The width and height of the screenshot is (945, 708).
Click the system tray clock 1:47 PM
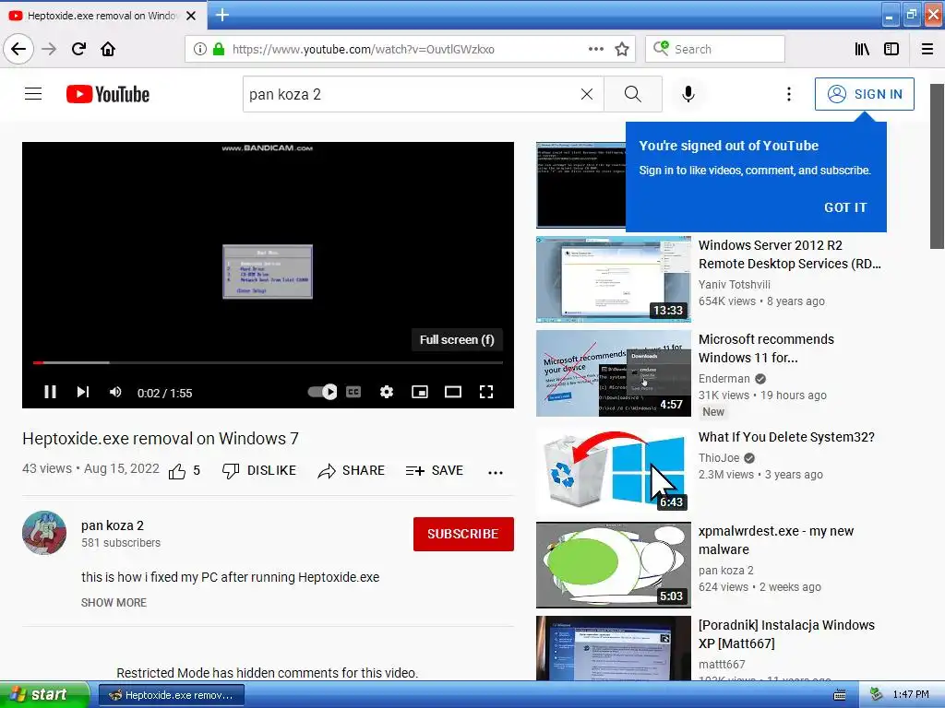[x=911, y=695]
